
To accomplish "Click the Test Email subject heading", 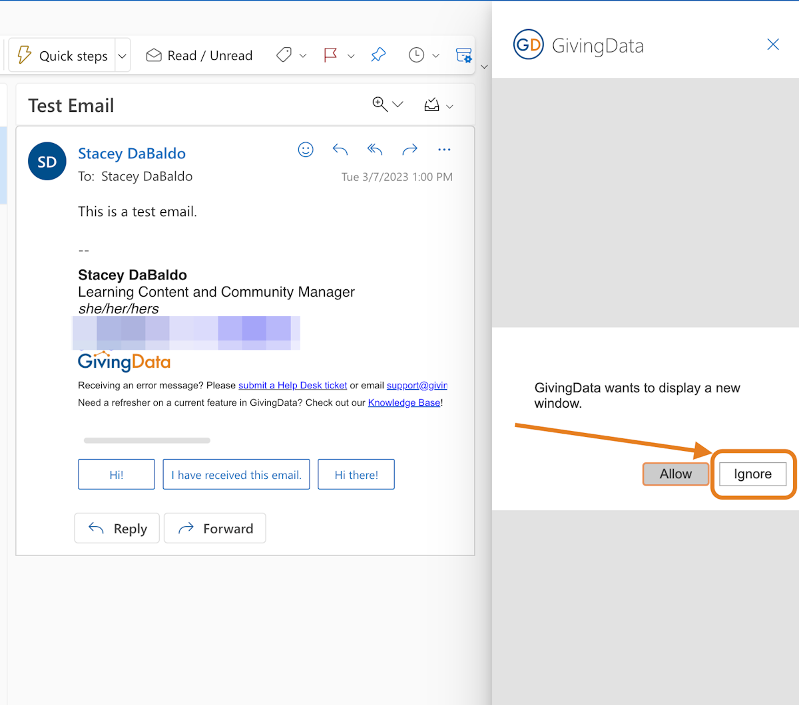I will (x=71, y=106).
